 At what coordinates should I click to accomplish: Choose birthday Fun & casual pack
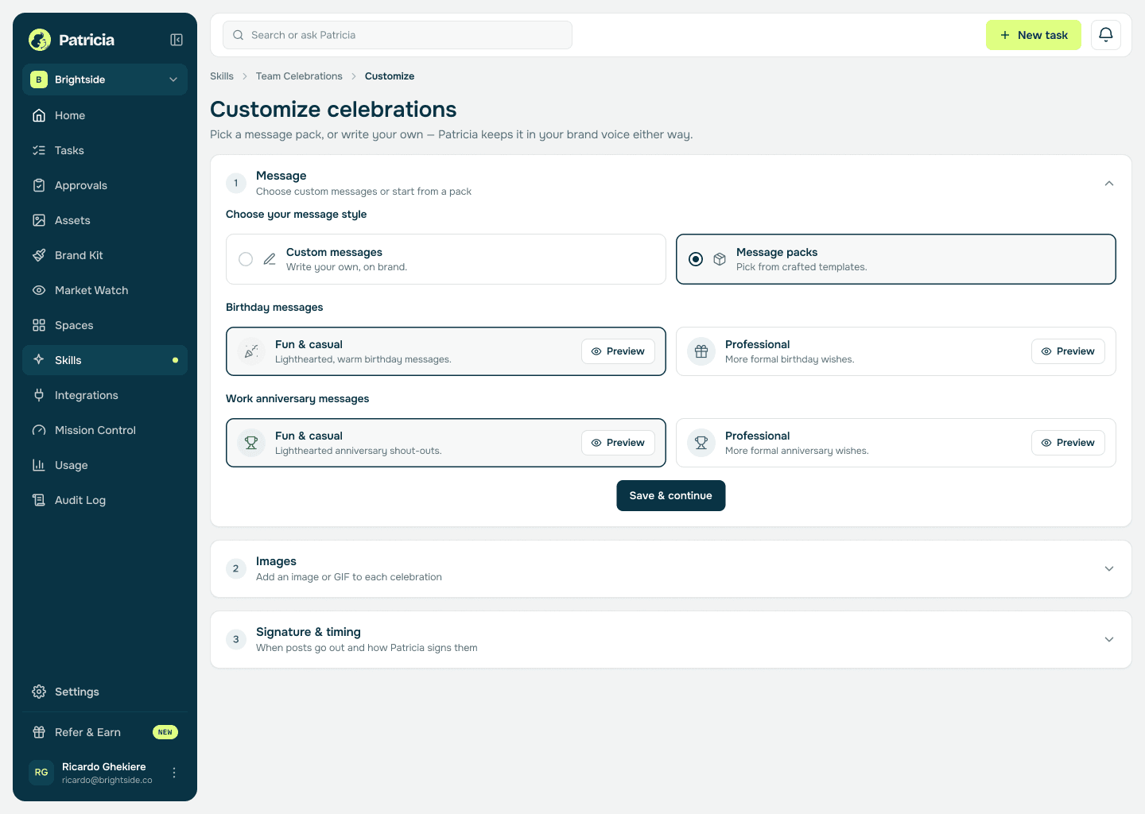click(446, 351)
